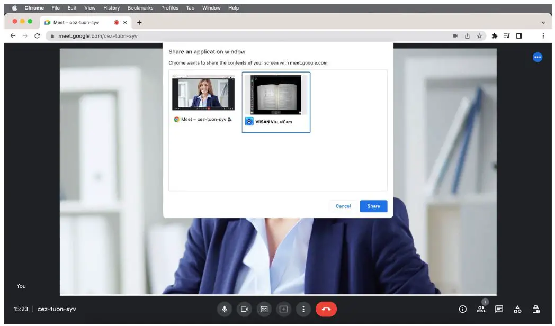
Task: Open host controls lock icon
Action: (536, 309)
